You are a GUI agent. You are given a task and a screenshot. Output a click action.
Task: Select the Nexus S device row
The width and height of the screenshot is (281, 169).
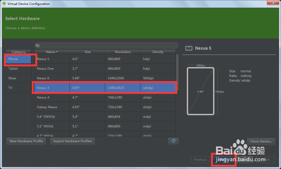click(105, 59)
